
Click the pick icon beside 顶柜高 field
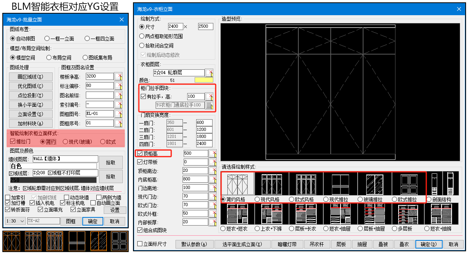(213, 153)
